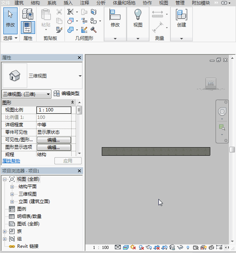Click the 编辑类型 button
The image size is (236, 253).
coord(66,94)
